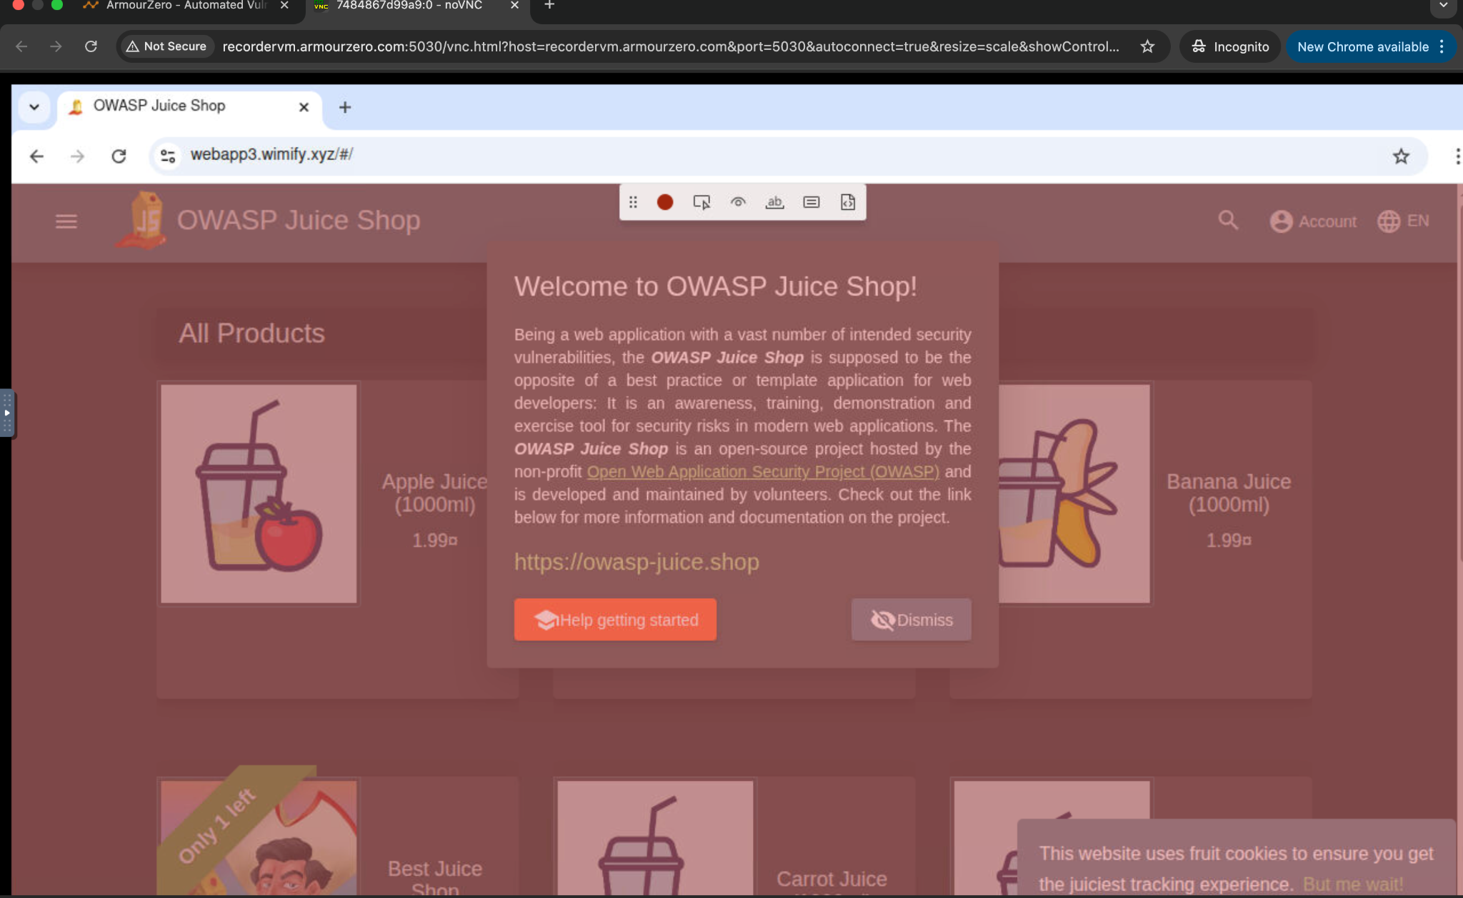
Task: Bookmark the page with inner star icon
Action: point(1400,156)
